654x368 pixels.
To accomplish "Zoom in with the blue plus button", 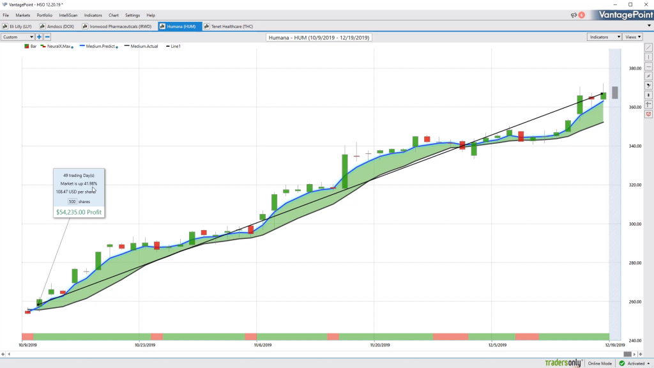I will [39, 37].
